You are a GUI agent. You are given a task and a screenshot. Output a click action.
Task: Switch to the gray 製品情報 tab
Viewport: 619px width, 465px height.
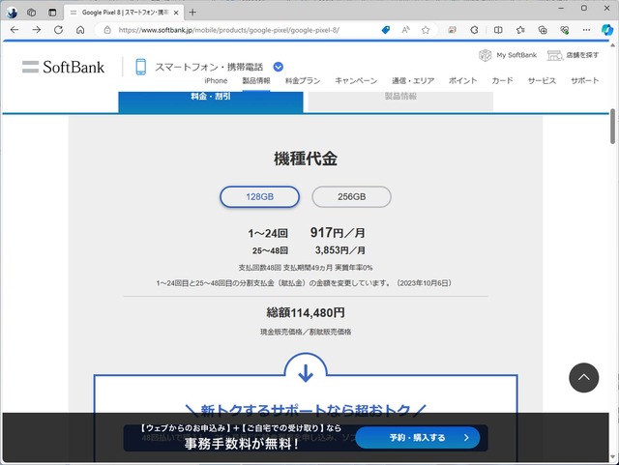click(400, 102)
